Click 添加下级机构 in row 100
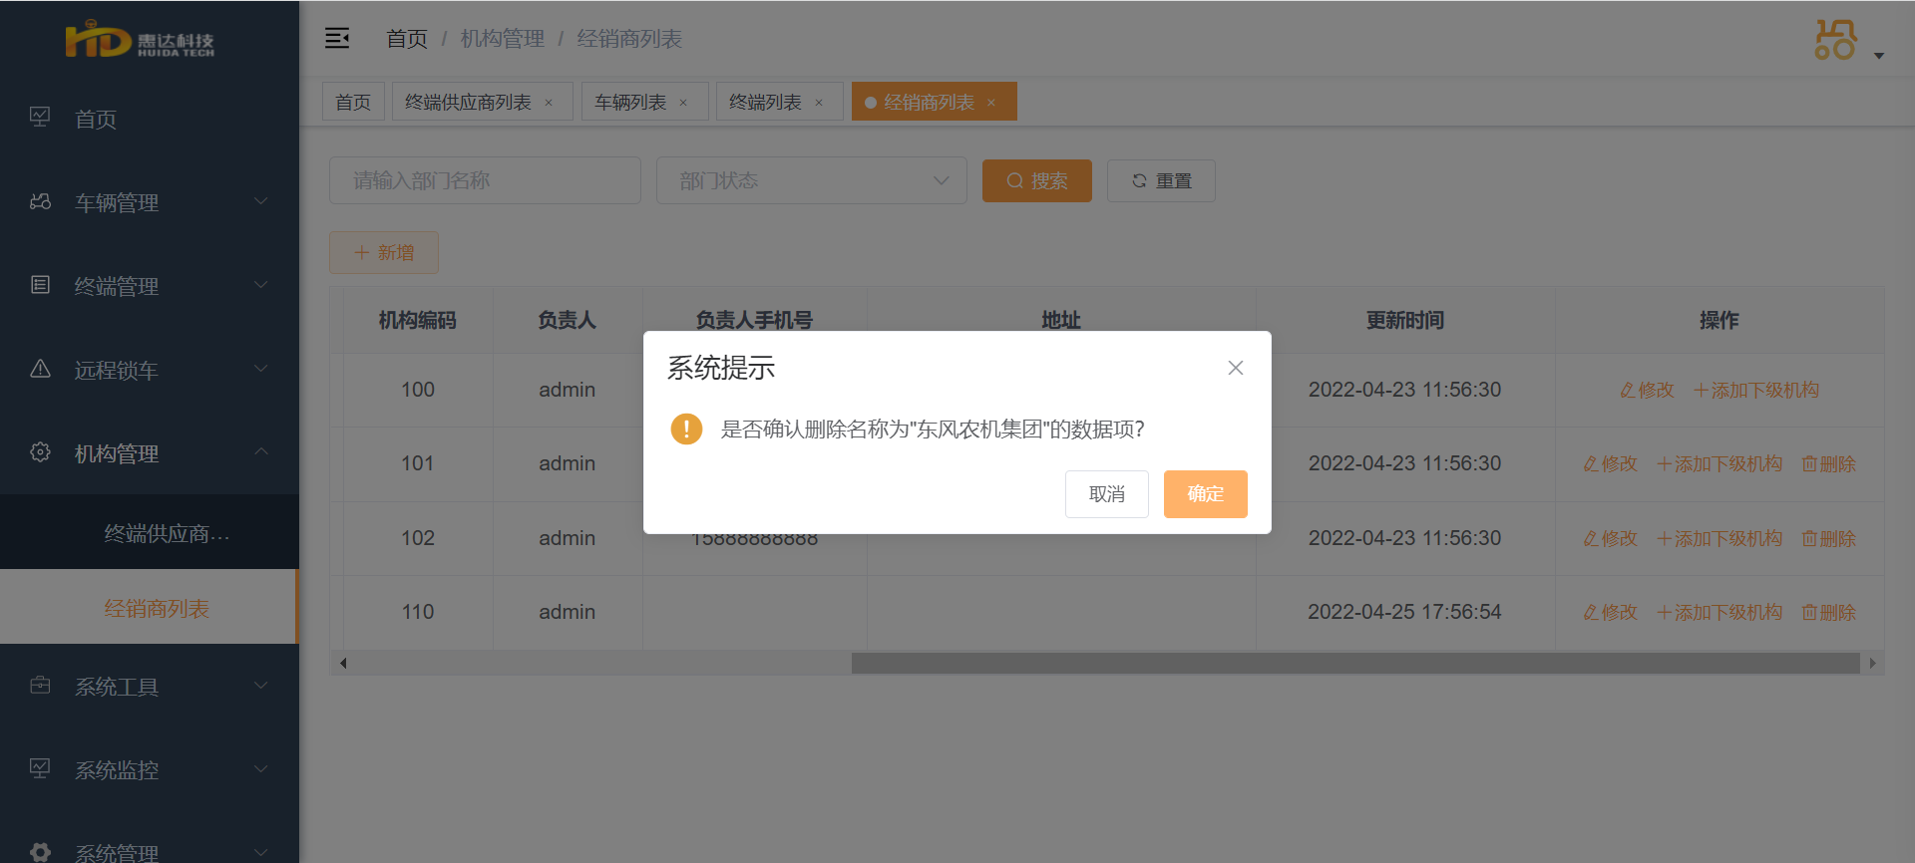 [x=1756, y=390]
